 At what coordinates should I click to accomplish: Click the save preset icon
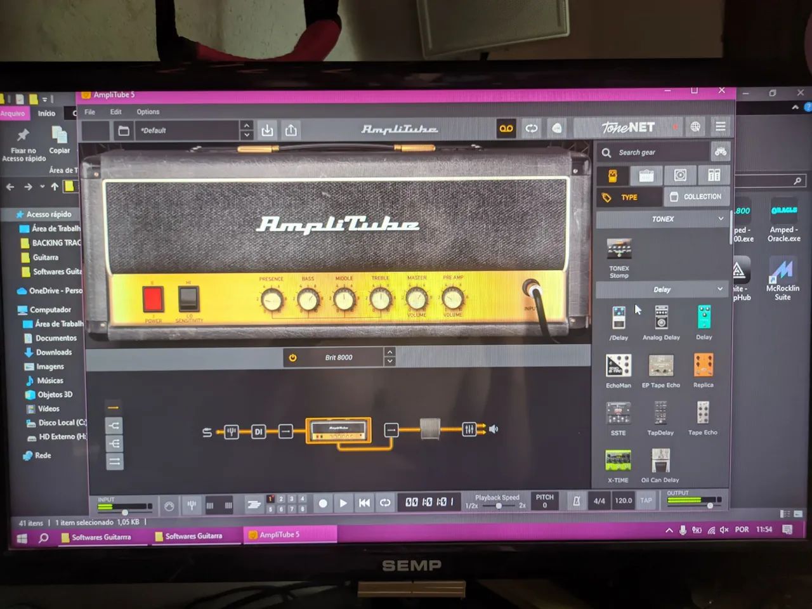click(268, 130)
